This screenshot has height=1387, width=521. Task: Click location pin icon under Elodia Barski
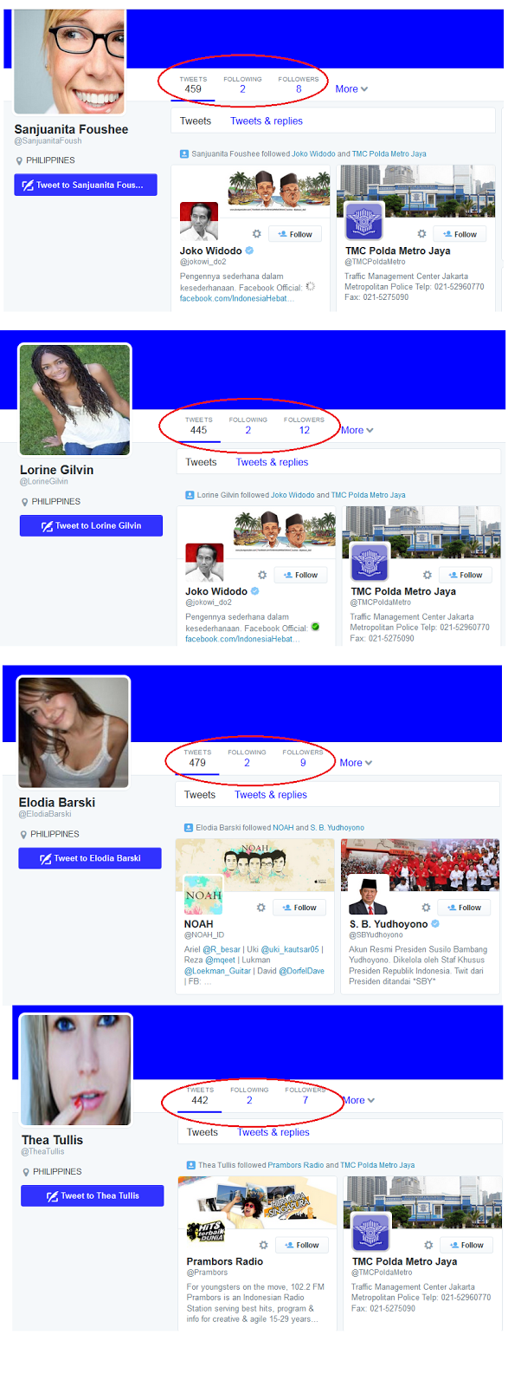tap(23, 835)
